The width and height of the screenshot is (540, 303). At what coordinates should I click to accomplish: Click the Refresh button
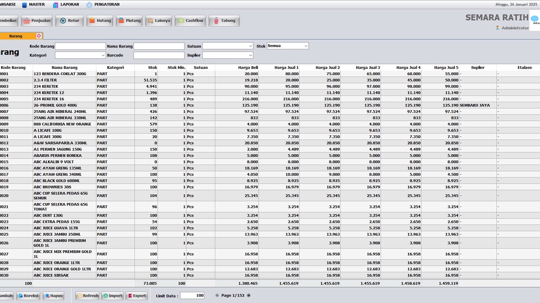[x=88, y=296]
